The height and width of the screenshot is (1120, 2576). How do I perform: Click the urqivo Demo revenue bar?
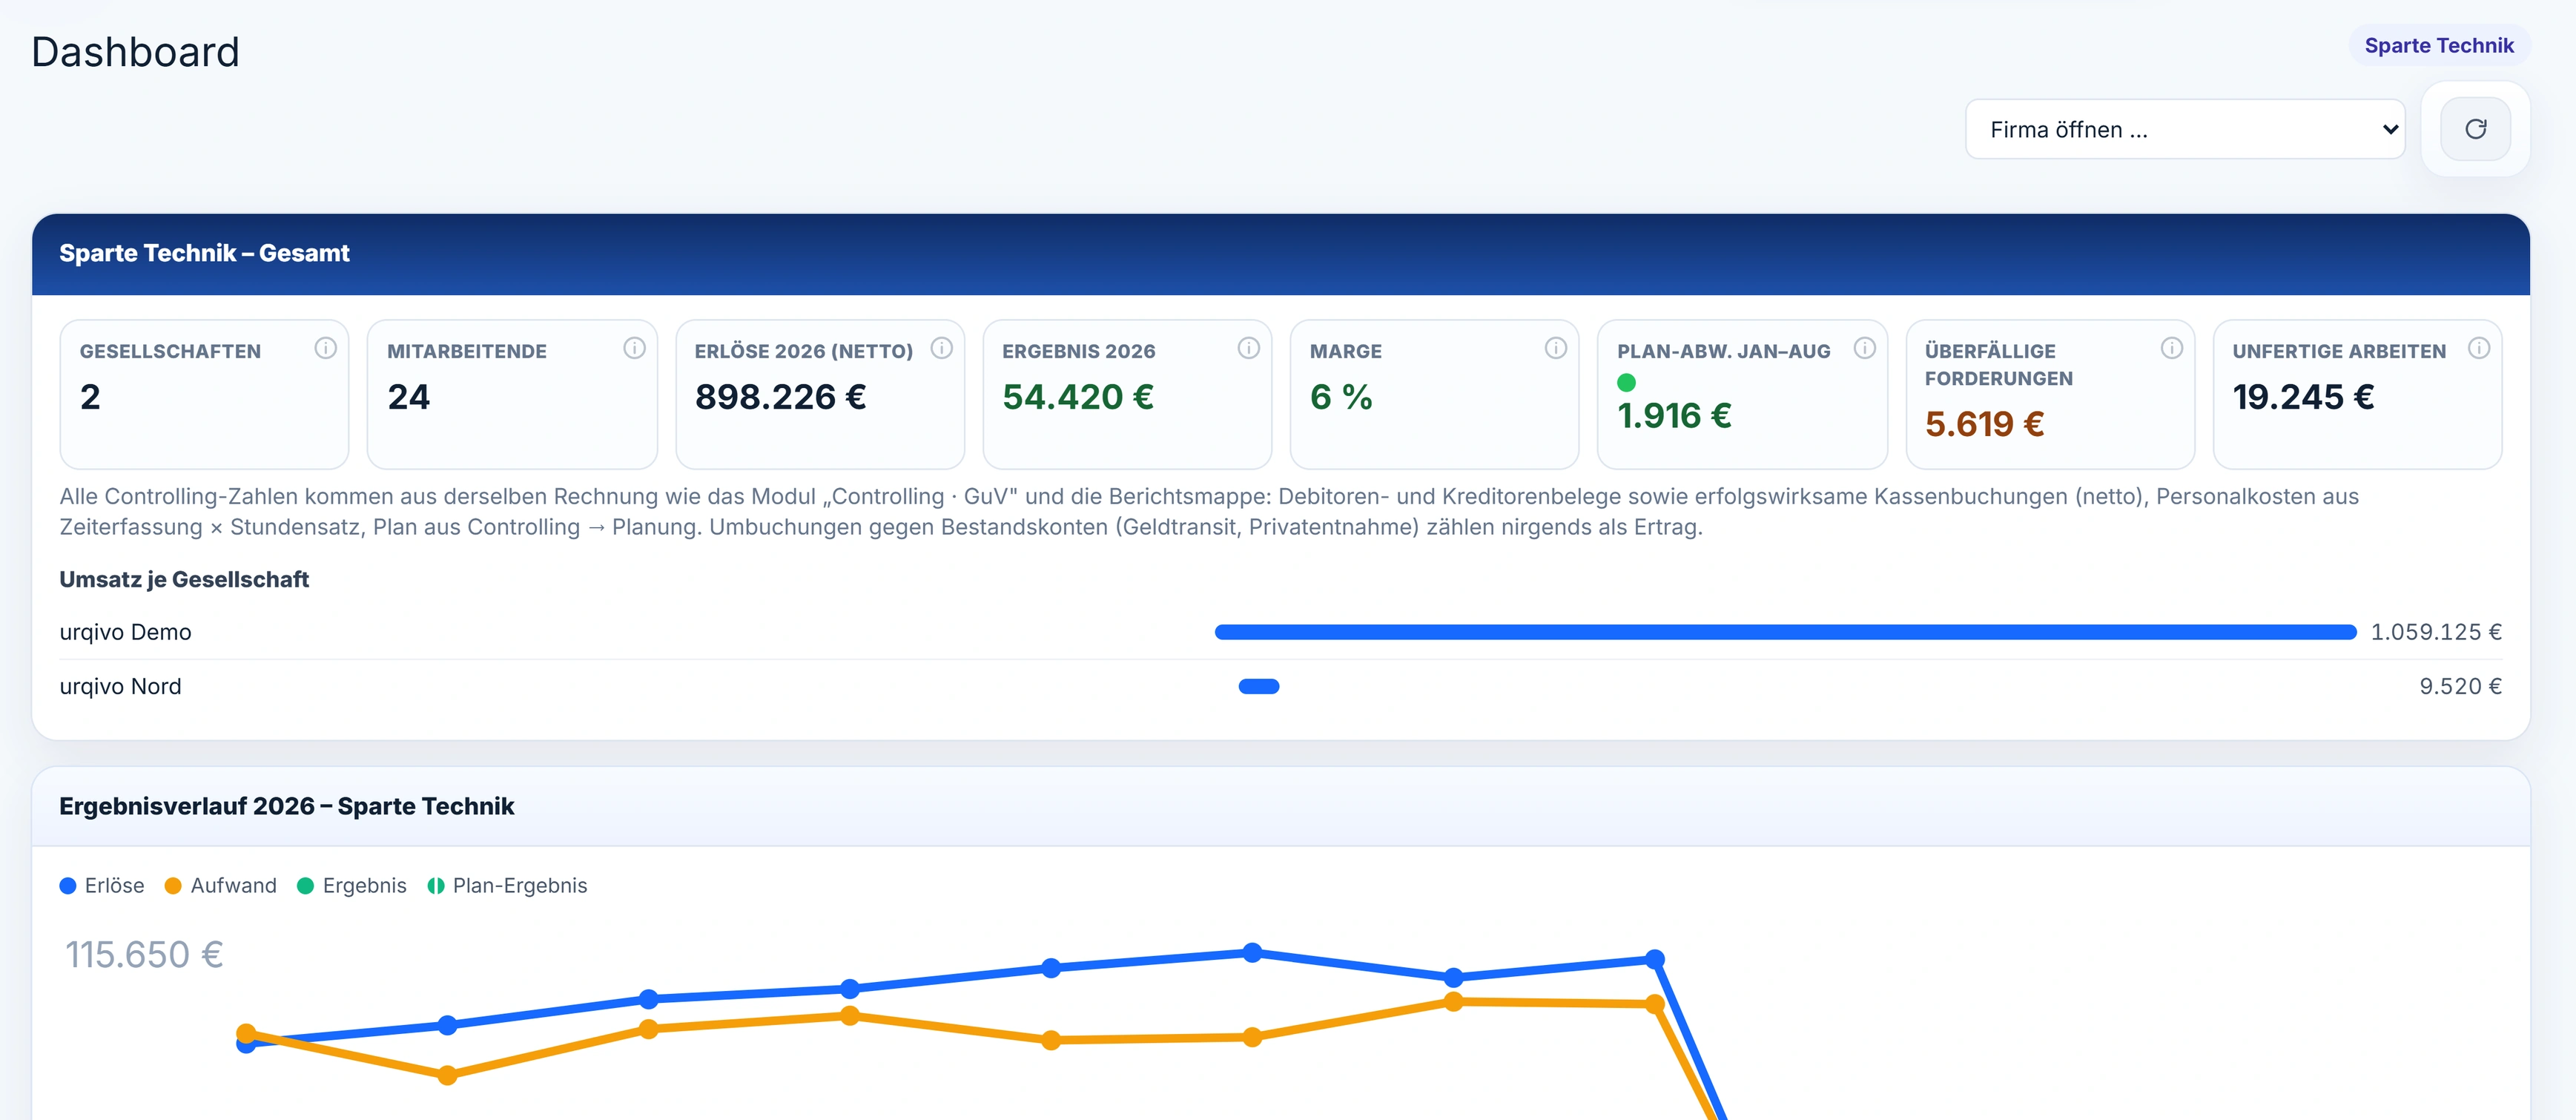pos(1785,632)
